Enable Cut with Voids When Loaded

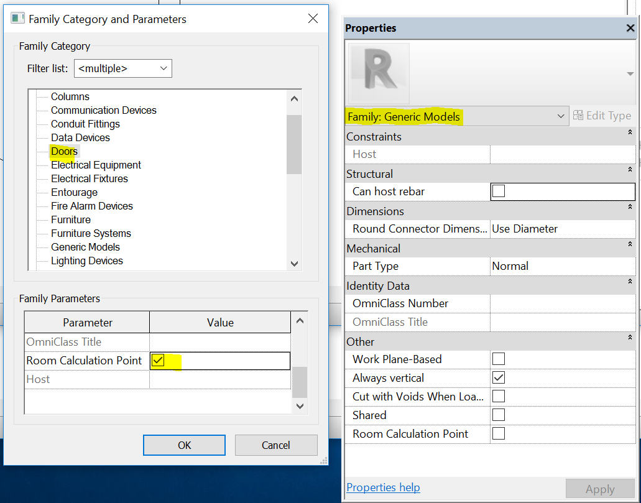(498, 396)
